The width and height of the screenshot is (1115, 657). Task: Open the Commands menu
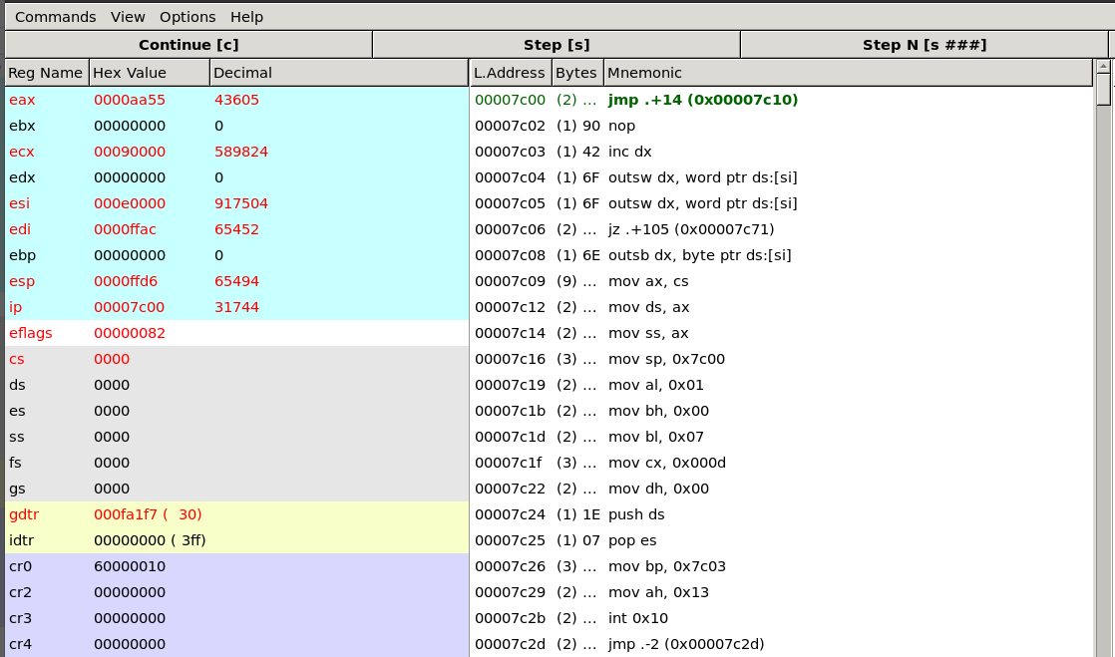(x=56, y=16)
